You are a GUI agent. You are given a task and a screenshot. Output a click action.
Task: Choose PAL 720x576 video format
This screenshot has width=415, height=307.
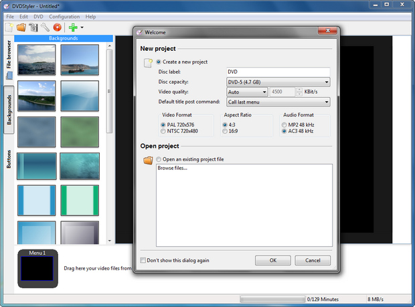tap(163, 125)
